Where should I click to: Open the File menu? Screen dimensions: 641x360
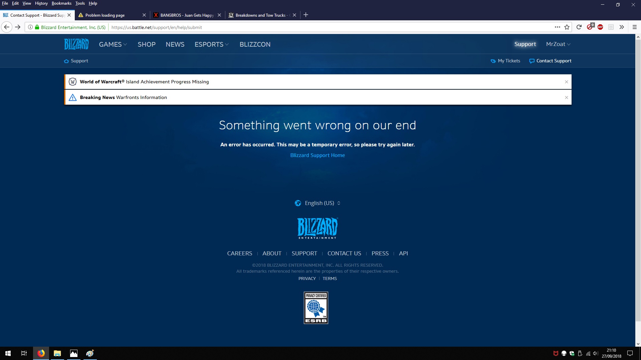(5, 3)
